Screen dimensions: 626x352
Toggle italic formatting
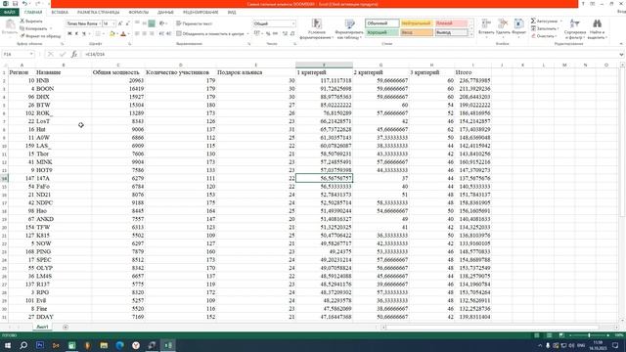pos(76,34)
